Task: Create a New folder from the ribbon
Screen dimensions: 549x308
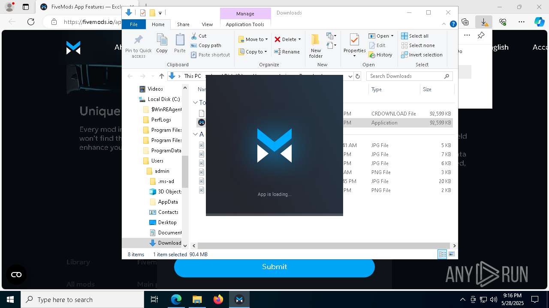Action: coord(316,46)
